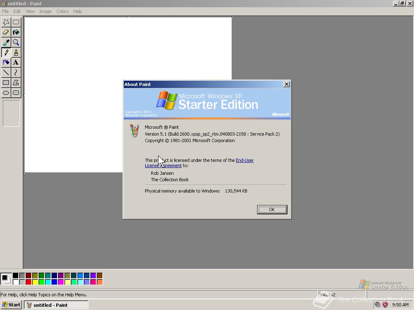414x310 pixels.
Task: Pick the Fill With Color bucket tool
Action: (16, 32)
